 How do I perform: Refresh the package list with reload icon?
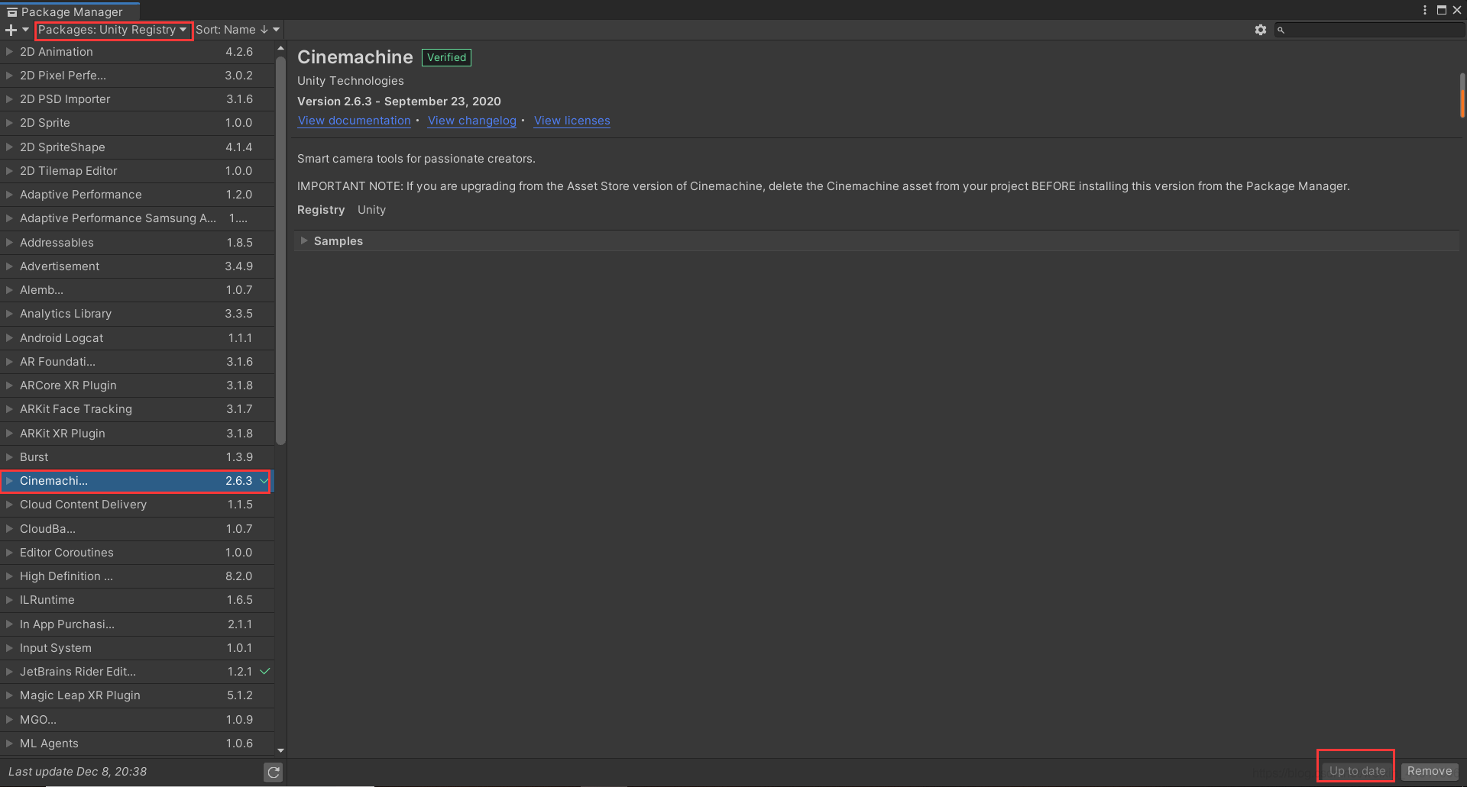(x=273, y=772)
